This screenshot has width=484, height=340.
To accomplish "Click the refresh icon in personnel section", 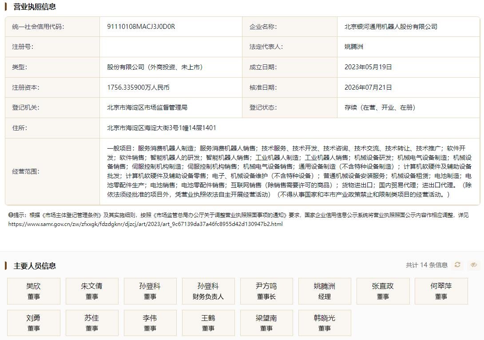I will coord(457,265).
